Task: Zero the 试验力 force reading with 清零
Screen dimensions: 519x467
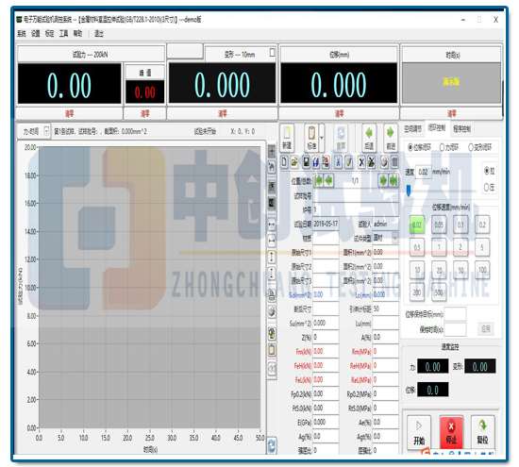Action: (69, 113)
